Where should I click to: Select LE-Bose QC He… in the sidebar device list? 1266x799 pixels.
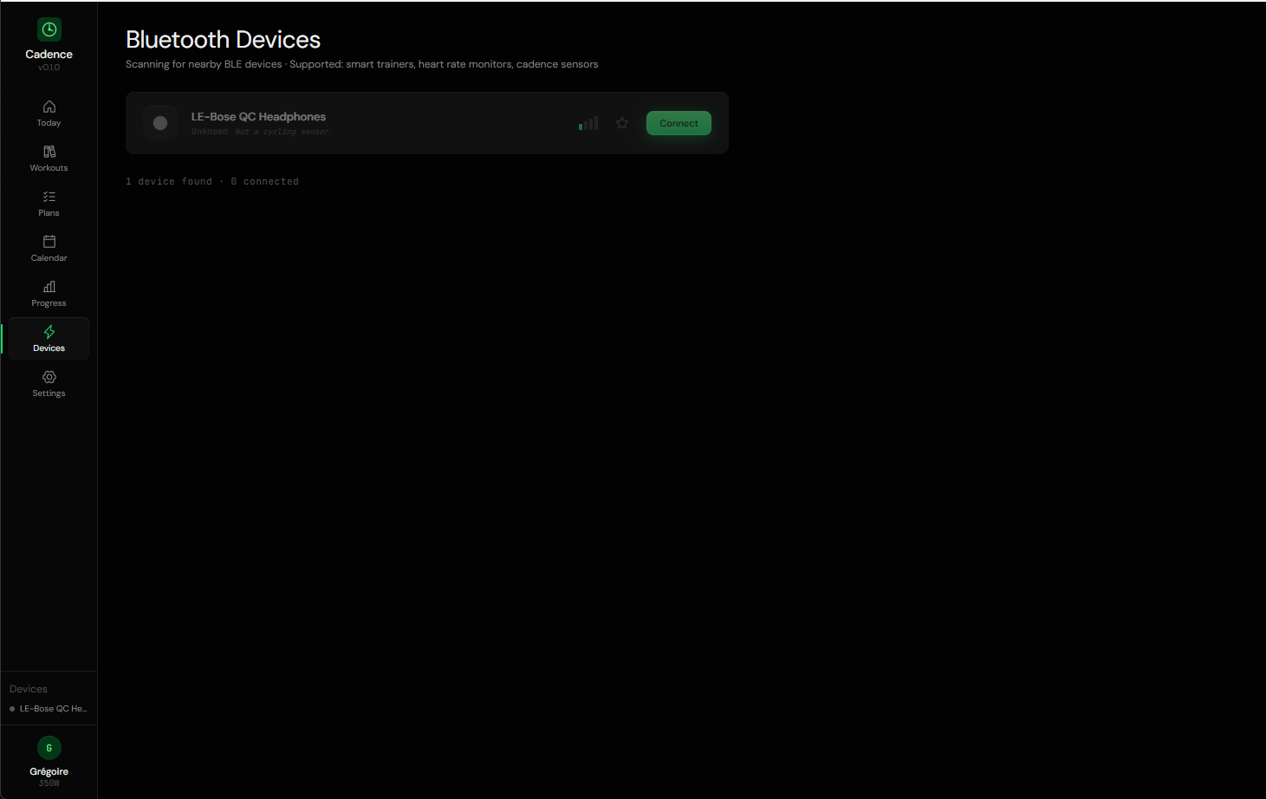click(x=49, y=709)
